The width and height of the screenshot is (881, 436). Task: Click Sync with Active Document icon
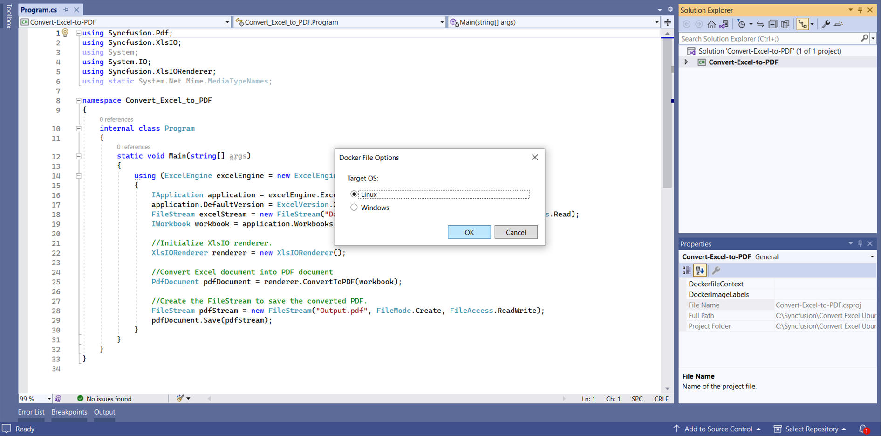(760, 24)
